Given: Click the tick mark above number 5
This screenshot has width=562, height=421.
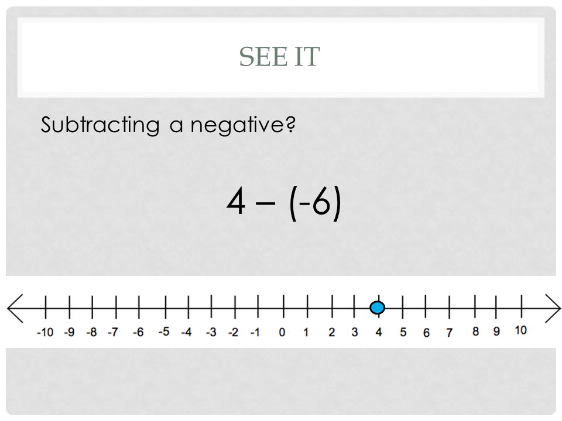Looking at the screenshot, I should click(403, 306).
